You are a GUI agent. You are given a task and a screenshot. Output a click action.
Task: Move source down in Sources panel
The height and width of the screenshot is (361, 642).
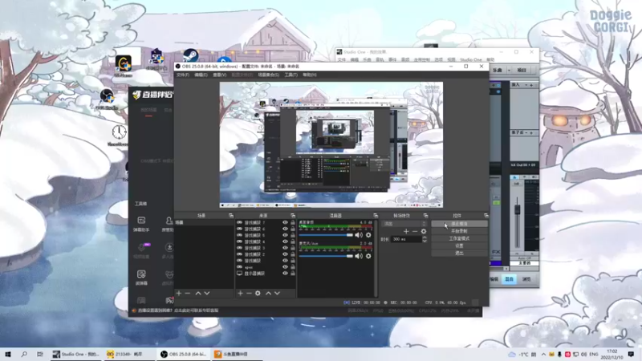coord(277,293)
